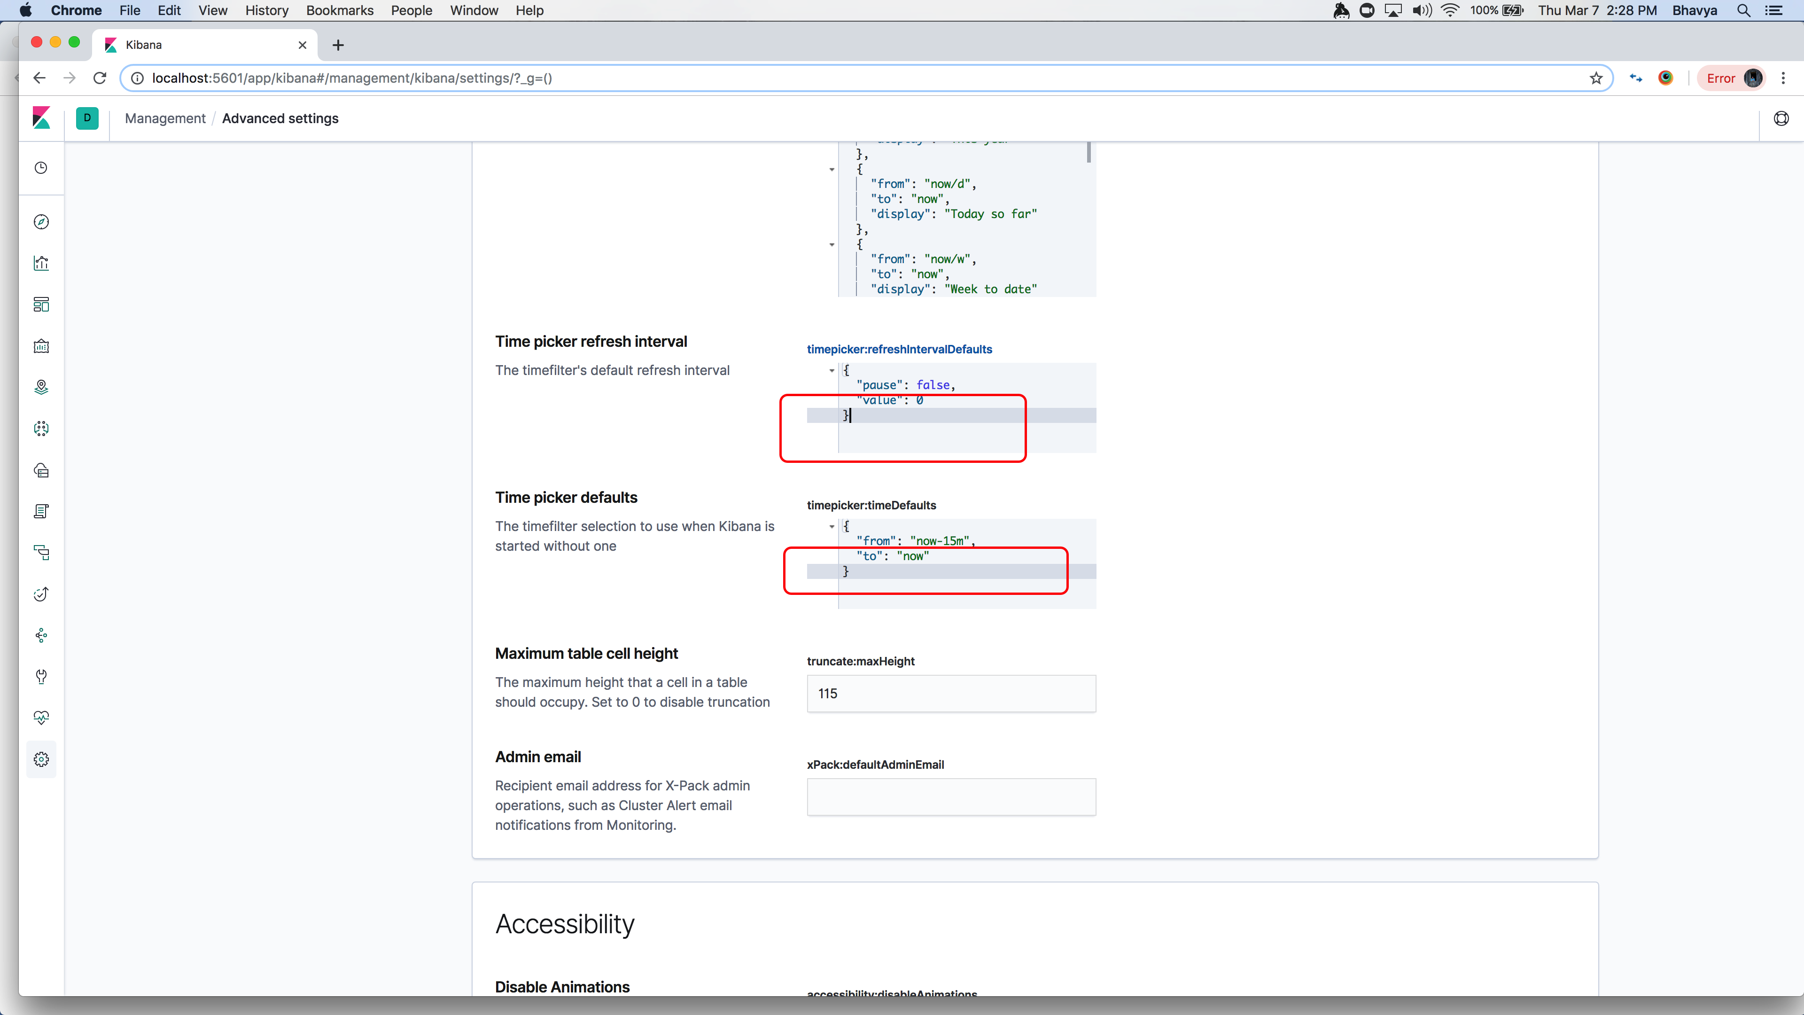Viewport: 1804px width, 1015px height.
Task: Open the macOS Notification Center icon
Action: coord(1774,10)
